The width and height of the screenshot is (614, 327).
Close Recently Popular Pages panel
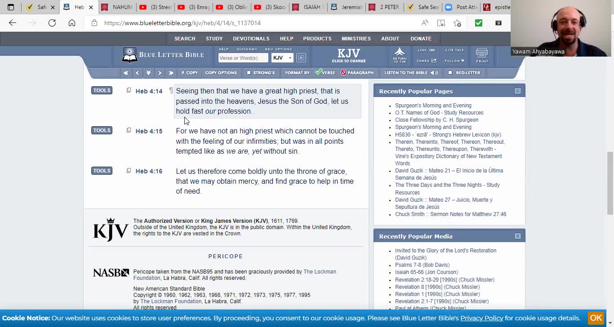(517, 91)
